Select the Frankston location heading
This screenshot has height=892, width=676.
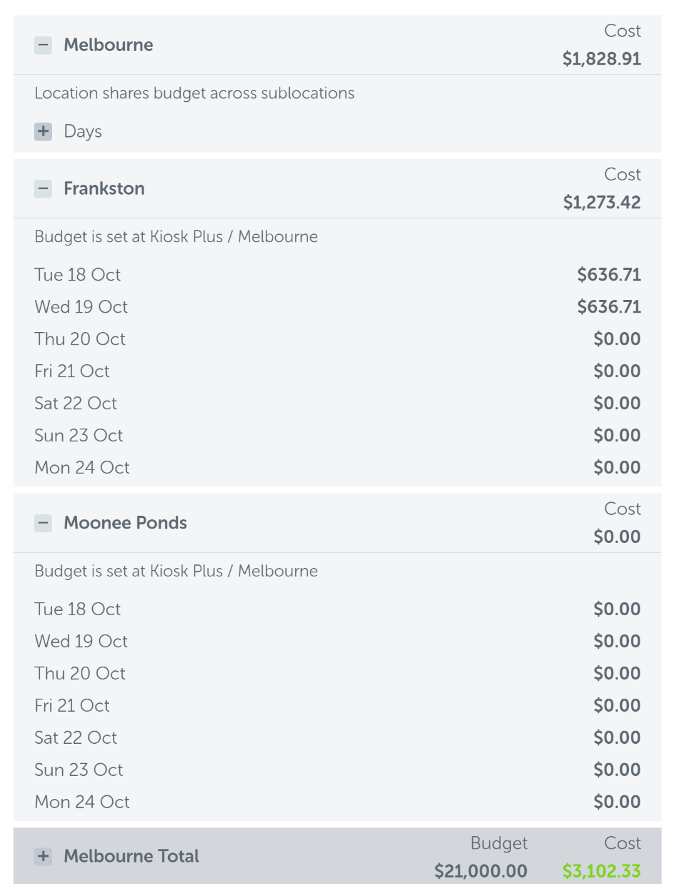104,188
